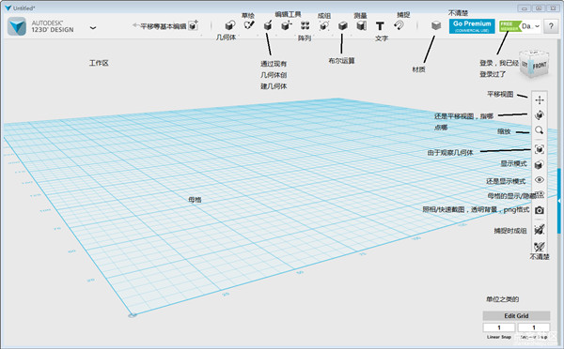Open the Grouping tool menu

click(324, 26)
